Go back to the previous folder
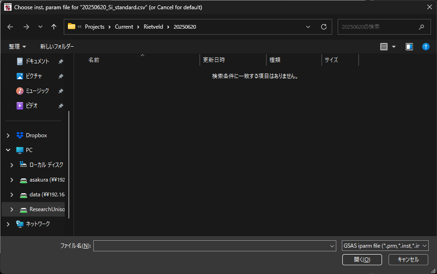The height and width of the screenshot is (274, 437). (x=11, y=27)
